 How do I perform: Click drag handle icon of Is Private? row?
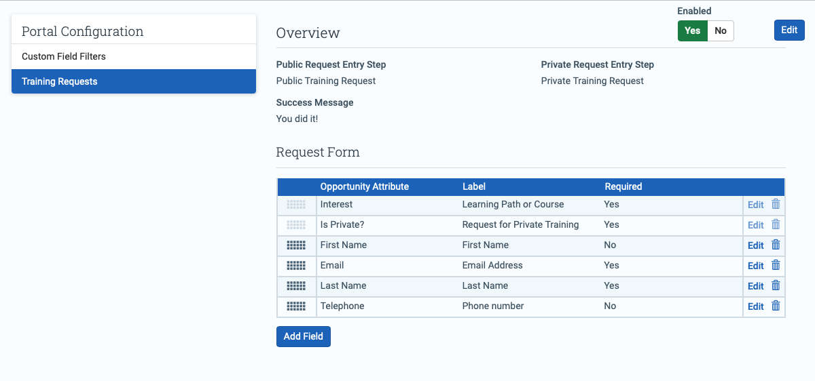click(296, 224)
